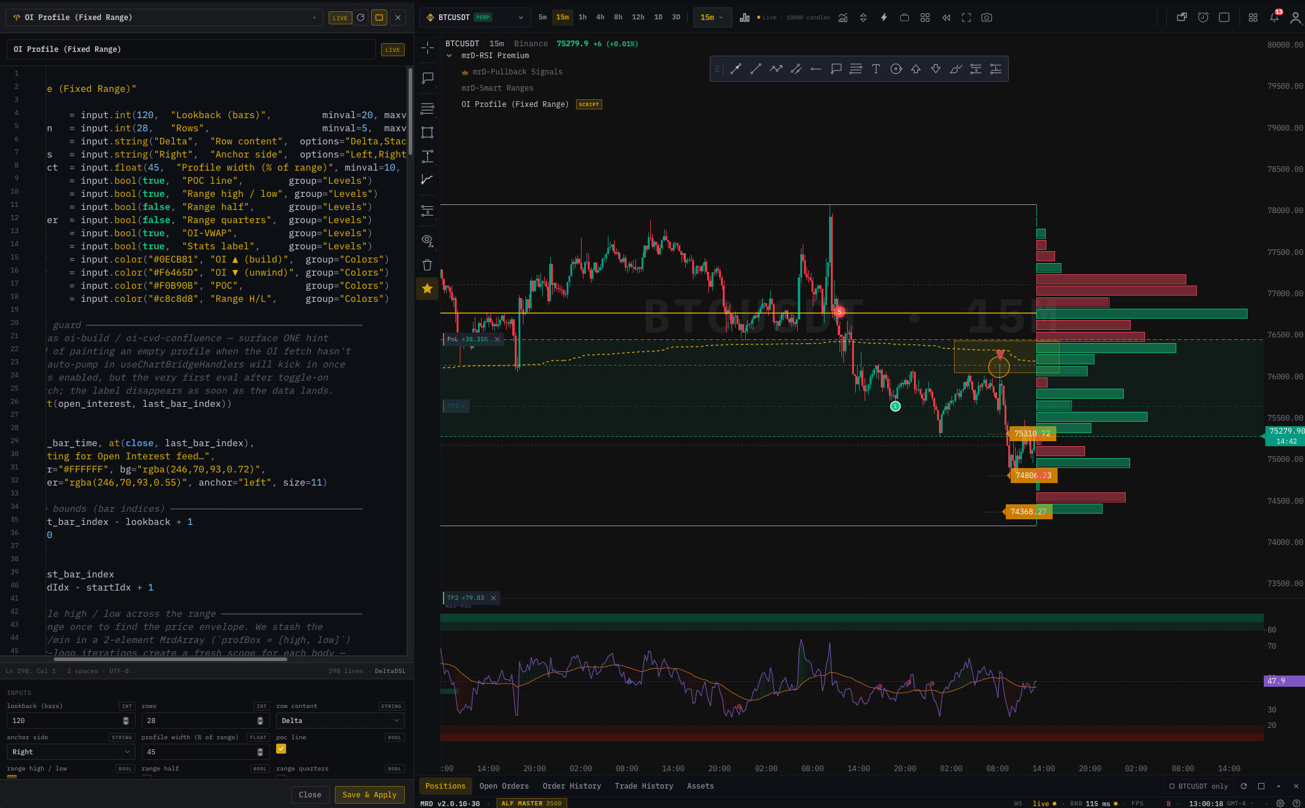Toggle the LIVE button in editor header
Image resolution: width=1305 pixels, height=808 pixels.
click(x=340, y=17)
